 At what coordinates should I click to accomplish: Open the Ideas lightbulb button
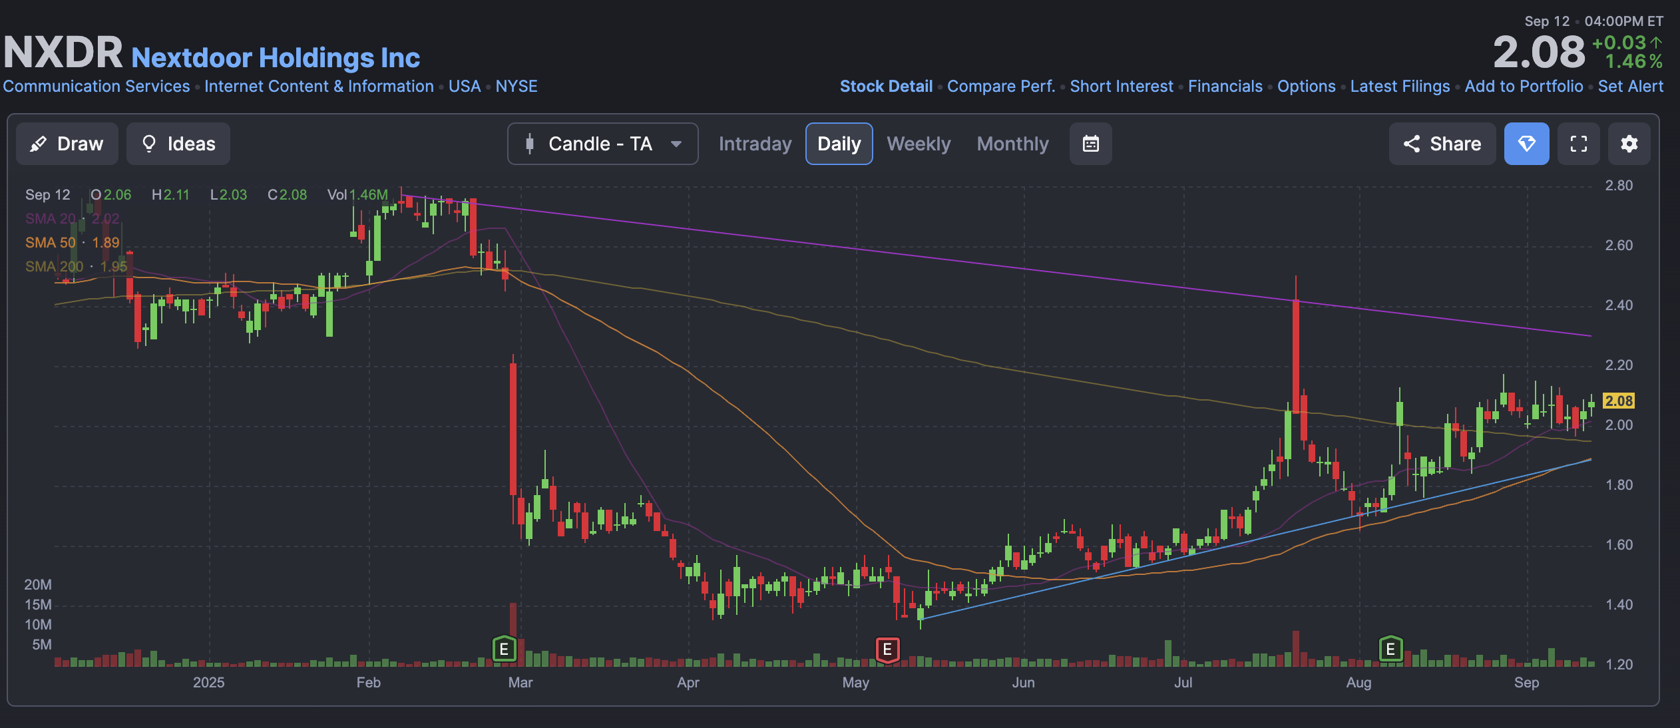pyautogui.click(x=178, y=144)
